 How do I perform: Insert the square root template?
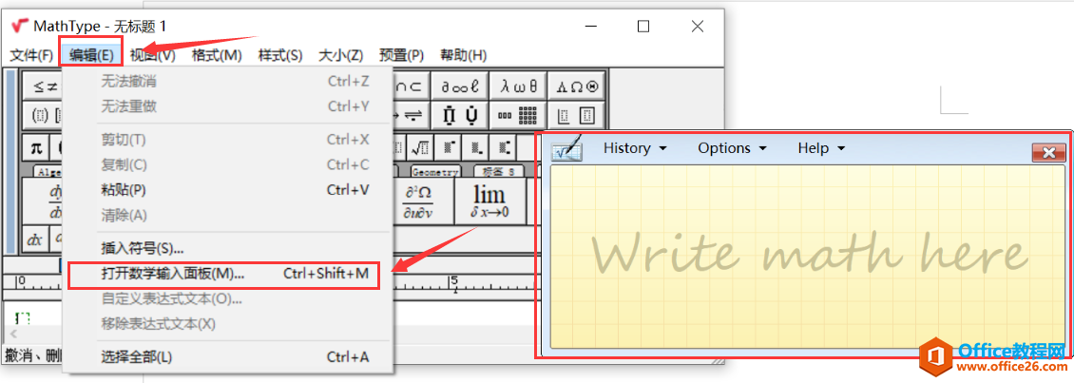coord(419,147)
